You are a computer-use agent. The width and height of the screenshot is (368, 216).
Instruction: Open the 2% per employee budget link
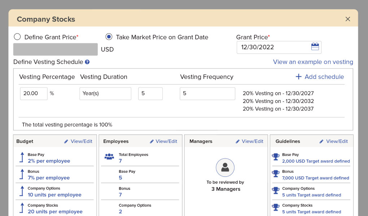click(x=49, y=161)
